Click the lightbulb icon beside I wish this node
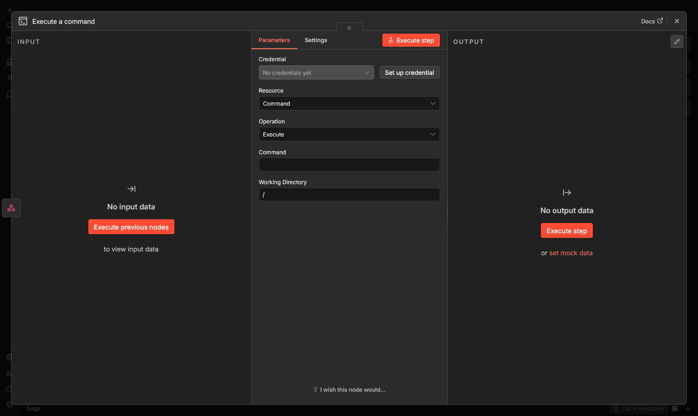This screenshot has height=416, width=698. tap(316, 389)
